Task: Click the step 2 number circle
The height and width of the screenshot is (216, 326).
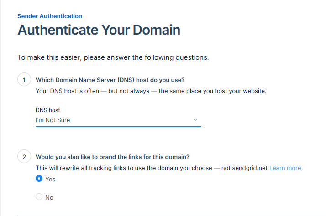Action: (x=24, y=157)
